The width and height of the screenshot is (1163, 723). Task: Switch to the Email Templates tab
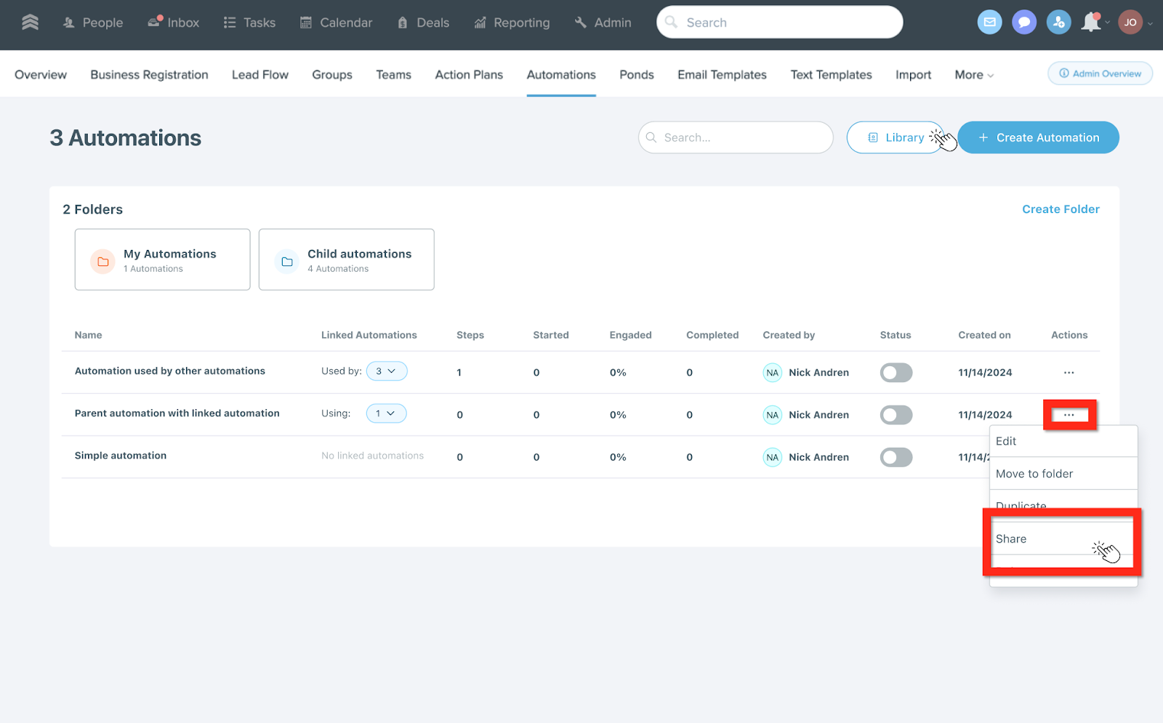pyautogui.click(x=722, y=75)
